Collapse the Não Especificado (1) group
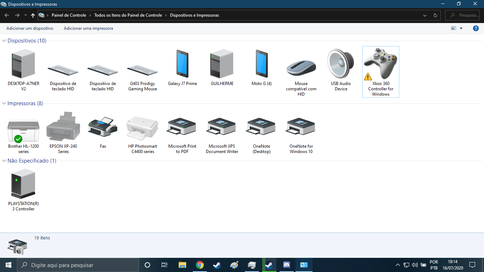Viewport: 484px width, 272px height. coord(4,161)
